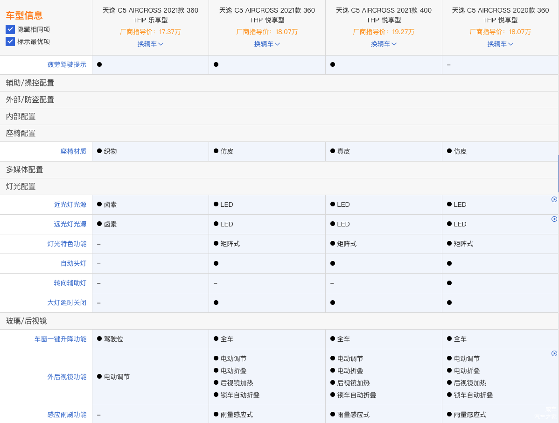Click video icon in 近光灯光源 row
Image resolution: width=559 pixels, height=423 pixels.
tap(554, 199)
